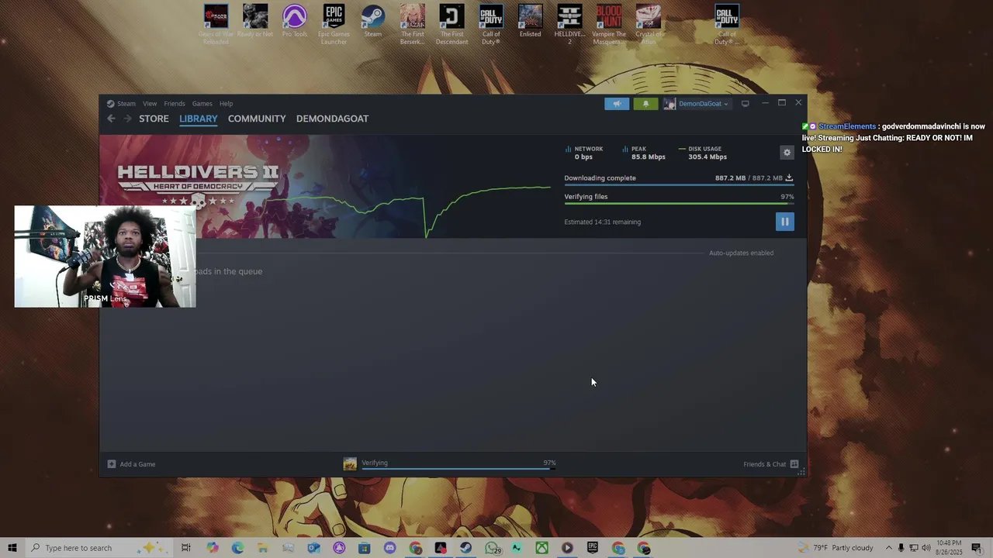
Task: Open Windows notification center
Action: (x=976, y=548)
